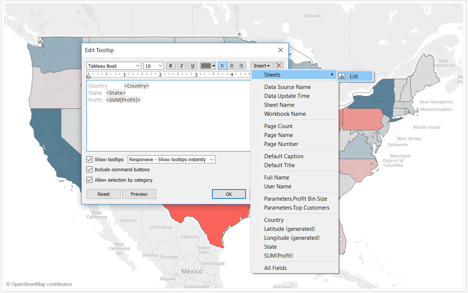Toggle underline formatting
Viewport: 468px width, 293px height.
point(192,66)
